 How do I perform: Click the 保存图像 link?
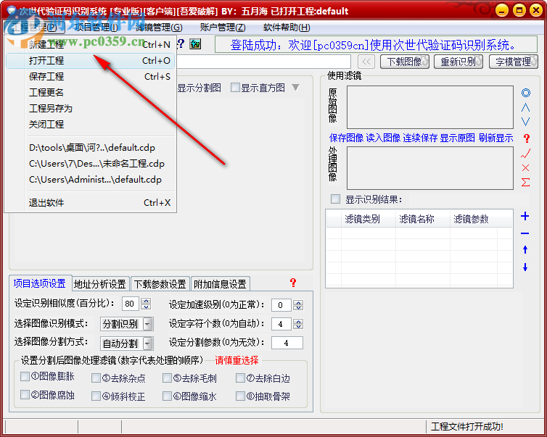tap(346, 138)
